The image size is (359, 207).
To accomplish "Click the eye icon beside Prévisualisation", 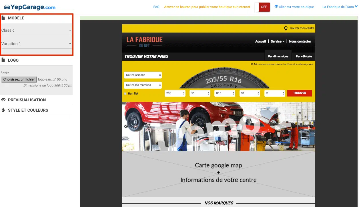I will click(3, 100).
